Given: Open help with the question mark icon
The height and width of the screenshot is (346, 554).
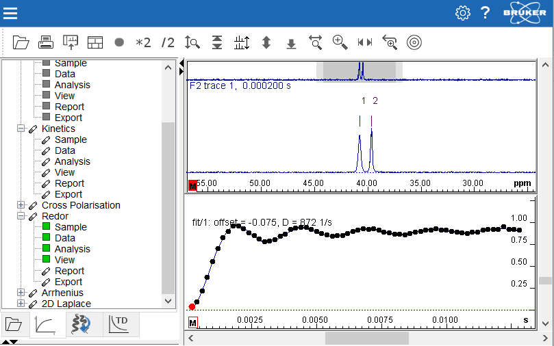Looking at the screenshot, I should 486,13.
